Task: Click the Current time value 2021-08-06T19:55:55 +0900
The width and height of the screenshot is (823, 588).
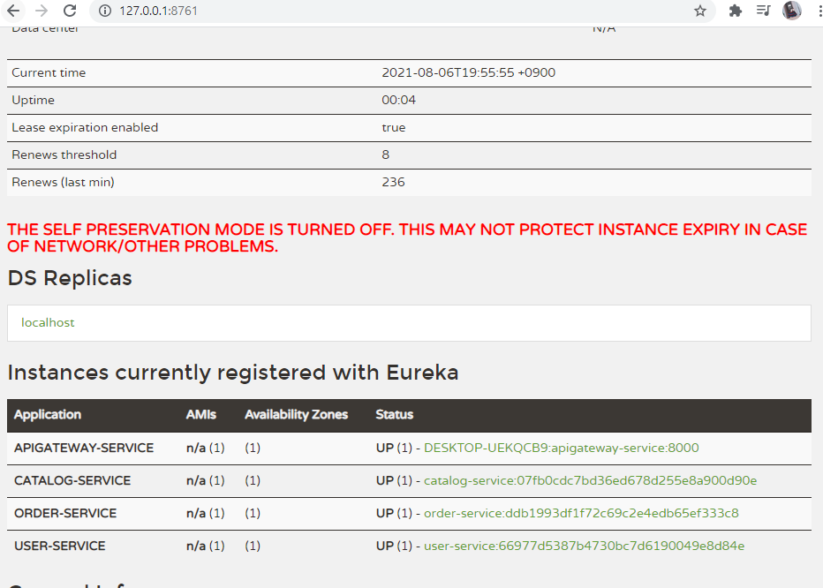Action: click(468, 72)
